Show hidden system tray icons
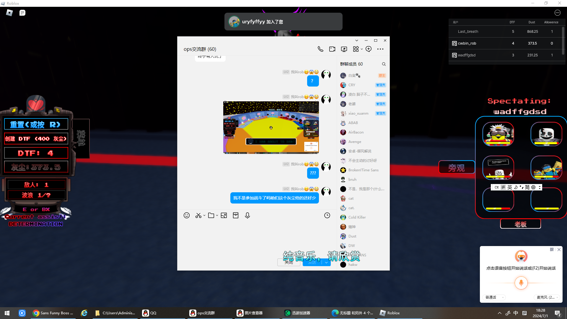This screenshot has width=567, height=319. (500, 313)
